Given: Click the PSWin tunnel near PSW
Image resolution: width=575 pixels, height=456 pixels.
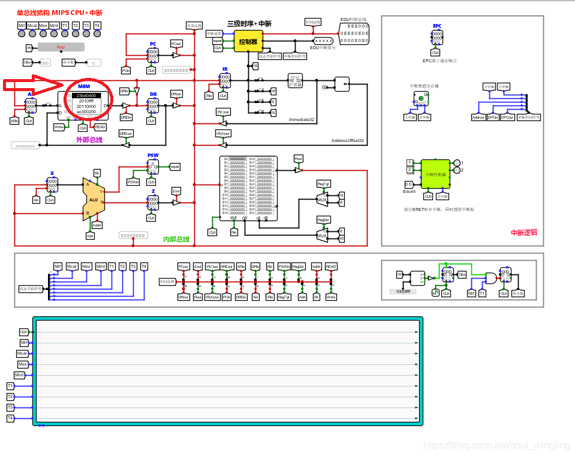Looking at the screenshot, I should (x=133, y=182).
